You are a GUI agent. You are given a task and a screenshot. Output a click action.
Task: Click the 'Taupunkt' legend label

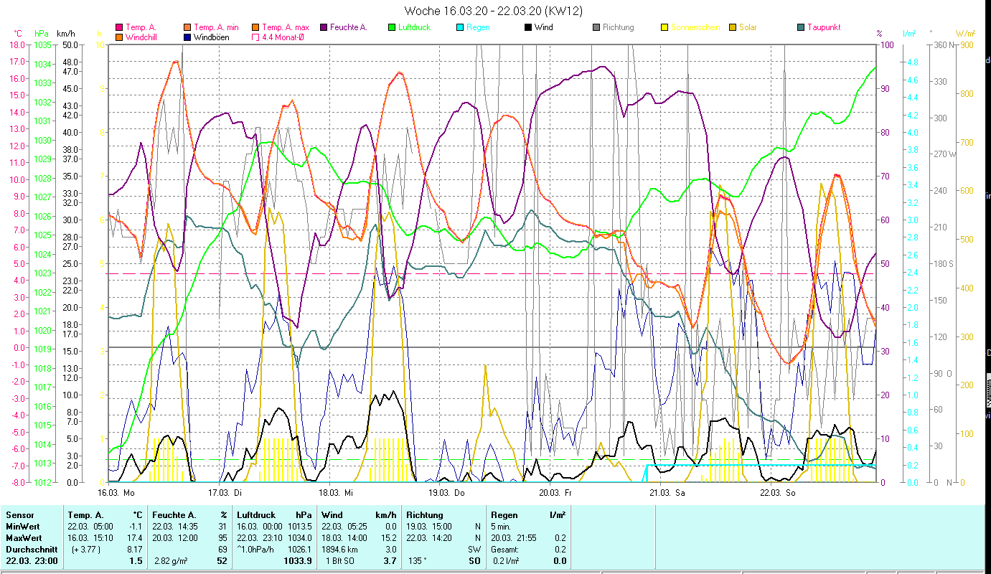coord(824,28)
